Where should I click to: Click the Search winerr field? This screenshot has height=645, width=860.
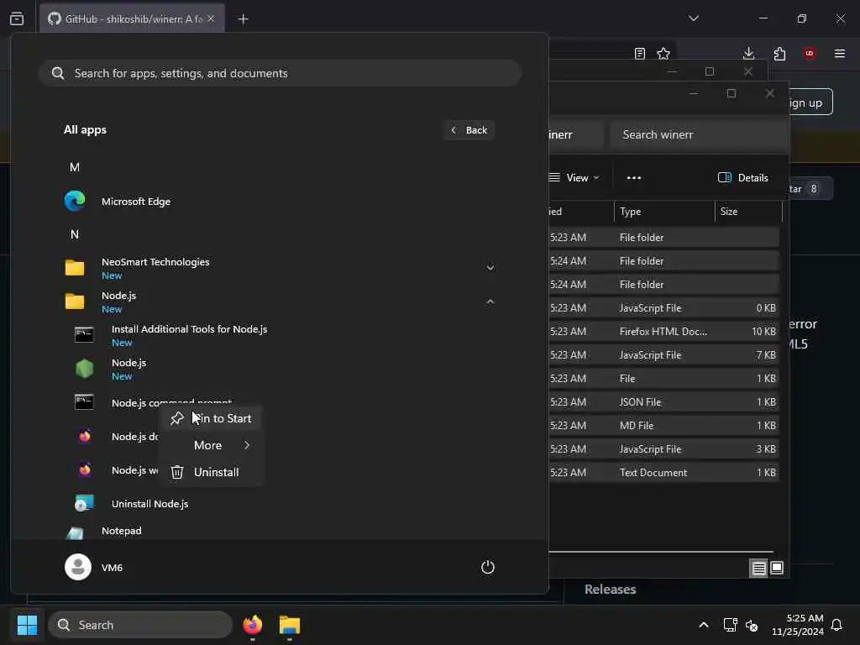click(x=700, y=135)
